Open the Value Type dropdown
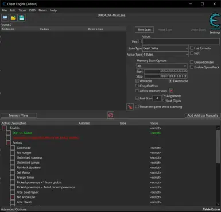 click(165, 55)
